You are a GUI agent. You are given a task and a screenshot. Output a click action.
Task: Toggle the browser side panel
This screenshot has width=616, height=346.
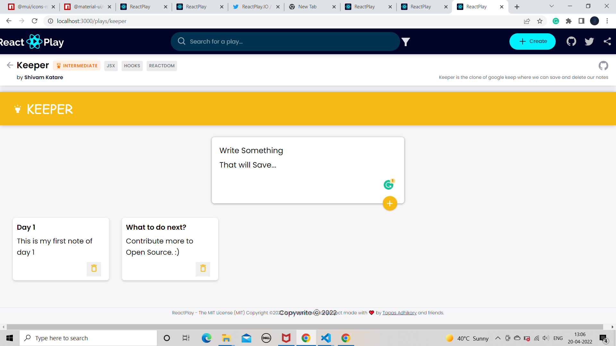581,21
